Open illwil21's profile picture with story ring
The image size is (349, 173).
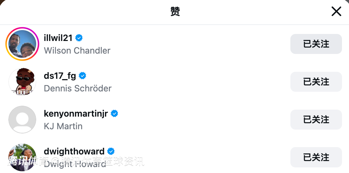click(x=22, y=44)
